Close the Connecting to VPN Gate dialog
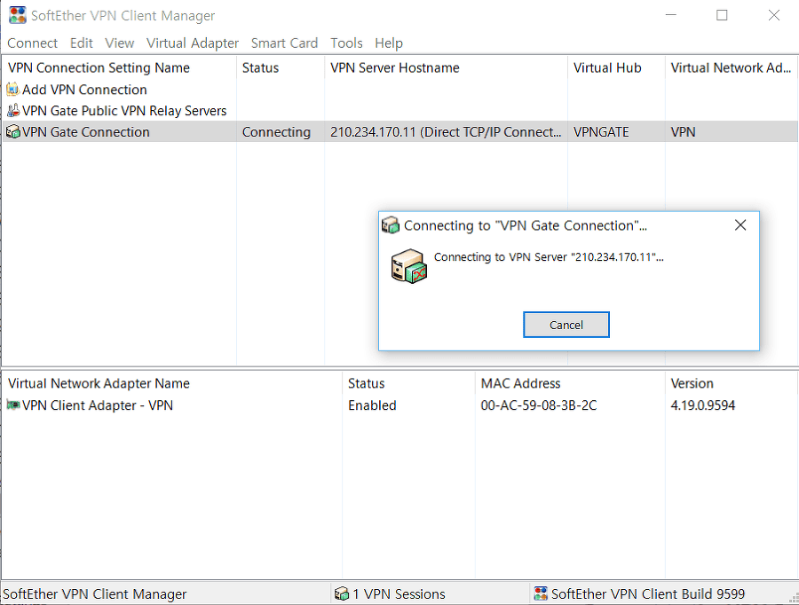 coord(740,225)
